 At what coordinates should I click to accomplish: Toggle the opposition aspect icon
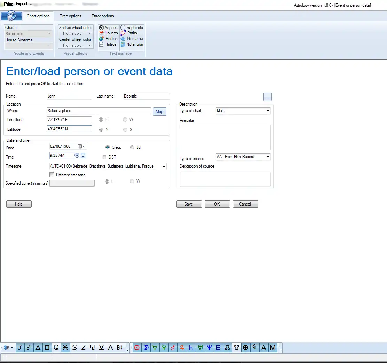pos(29,347)
